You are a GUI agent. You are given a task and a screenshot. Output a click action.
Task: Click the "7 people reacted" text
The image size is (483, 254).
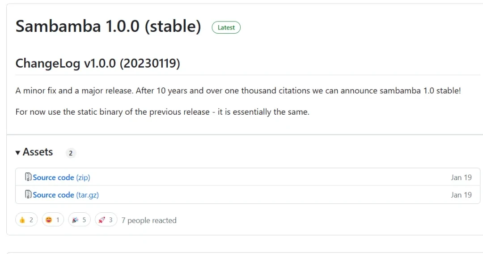[x=149, y=220]
